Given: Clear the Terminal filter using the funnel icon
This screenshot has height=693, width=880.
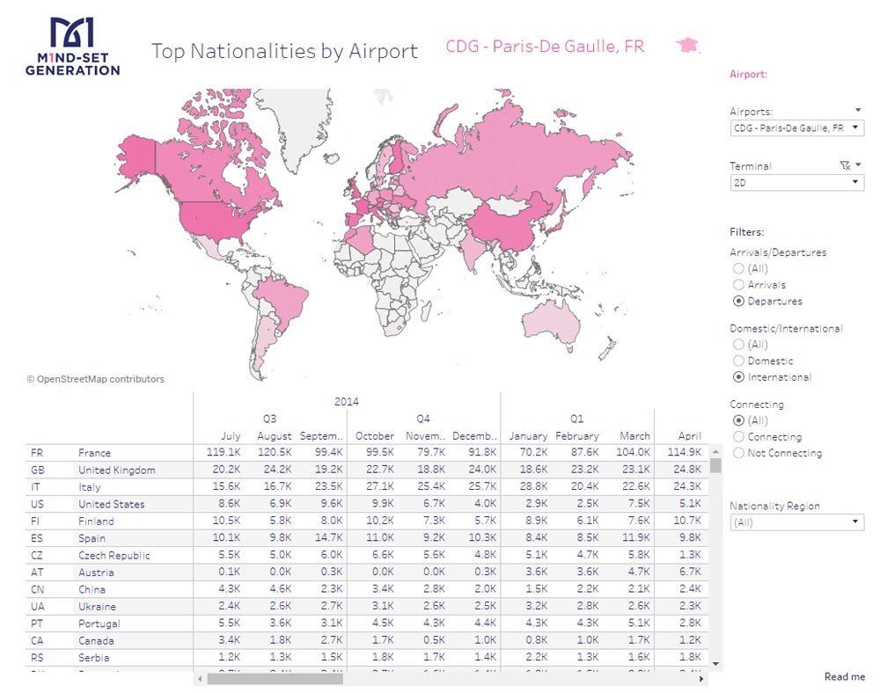Looking at the screenshot, I should point(842,165).
